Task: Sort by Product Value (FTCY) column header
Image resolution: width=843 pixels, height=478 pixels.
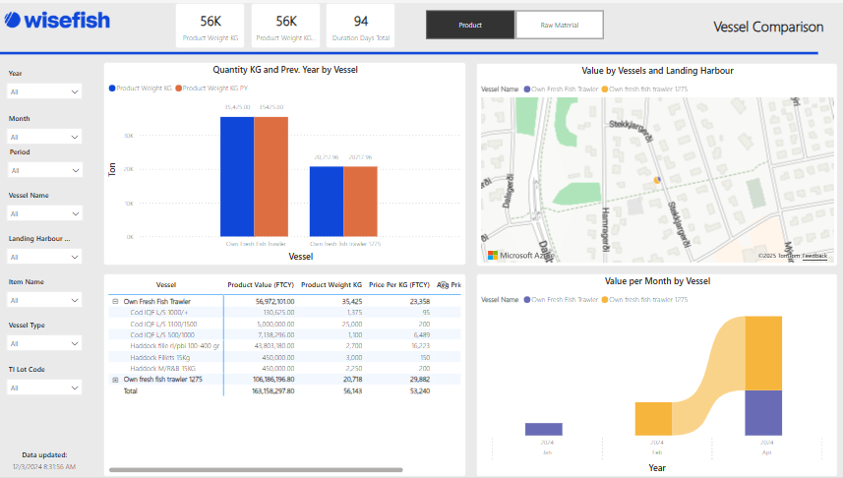Action: pyautogui.click(x=261, y=284)
